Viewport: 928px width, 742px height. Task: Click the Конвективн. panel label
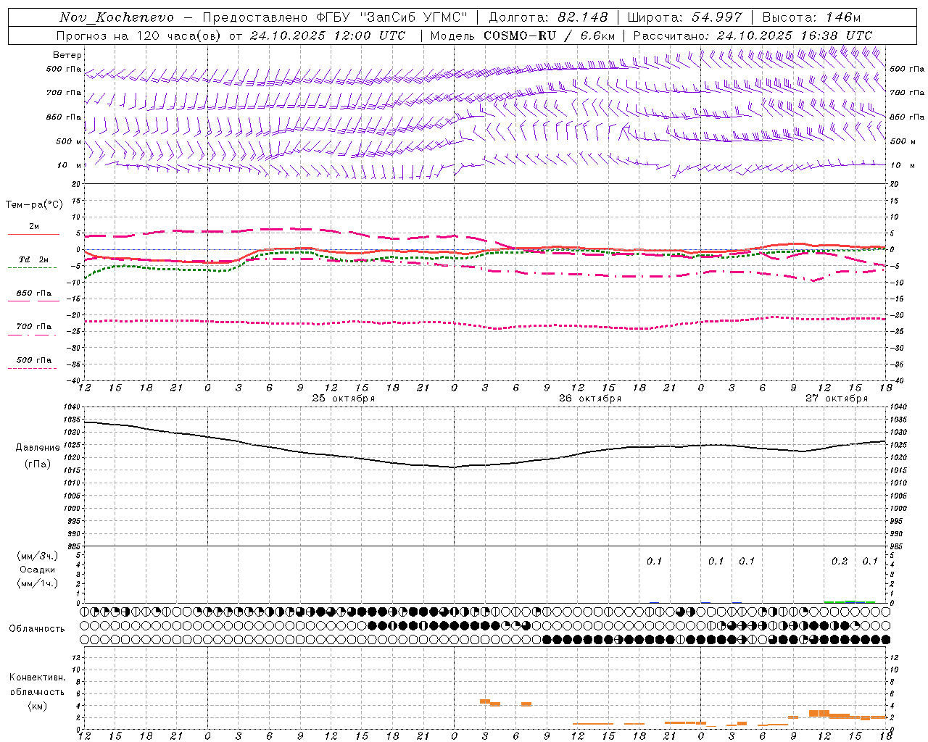click(37, 678)
